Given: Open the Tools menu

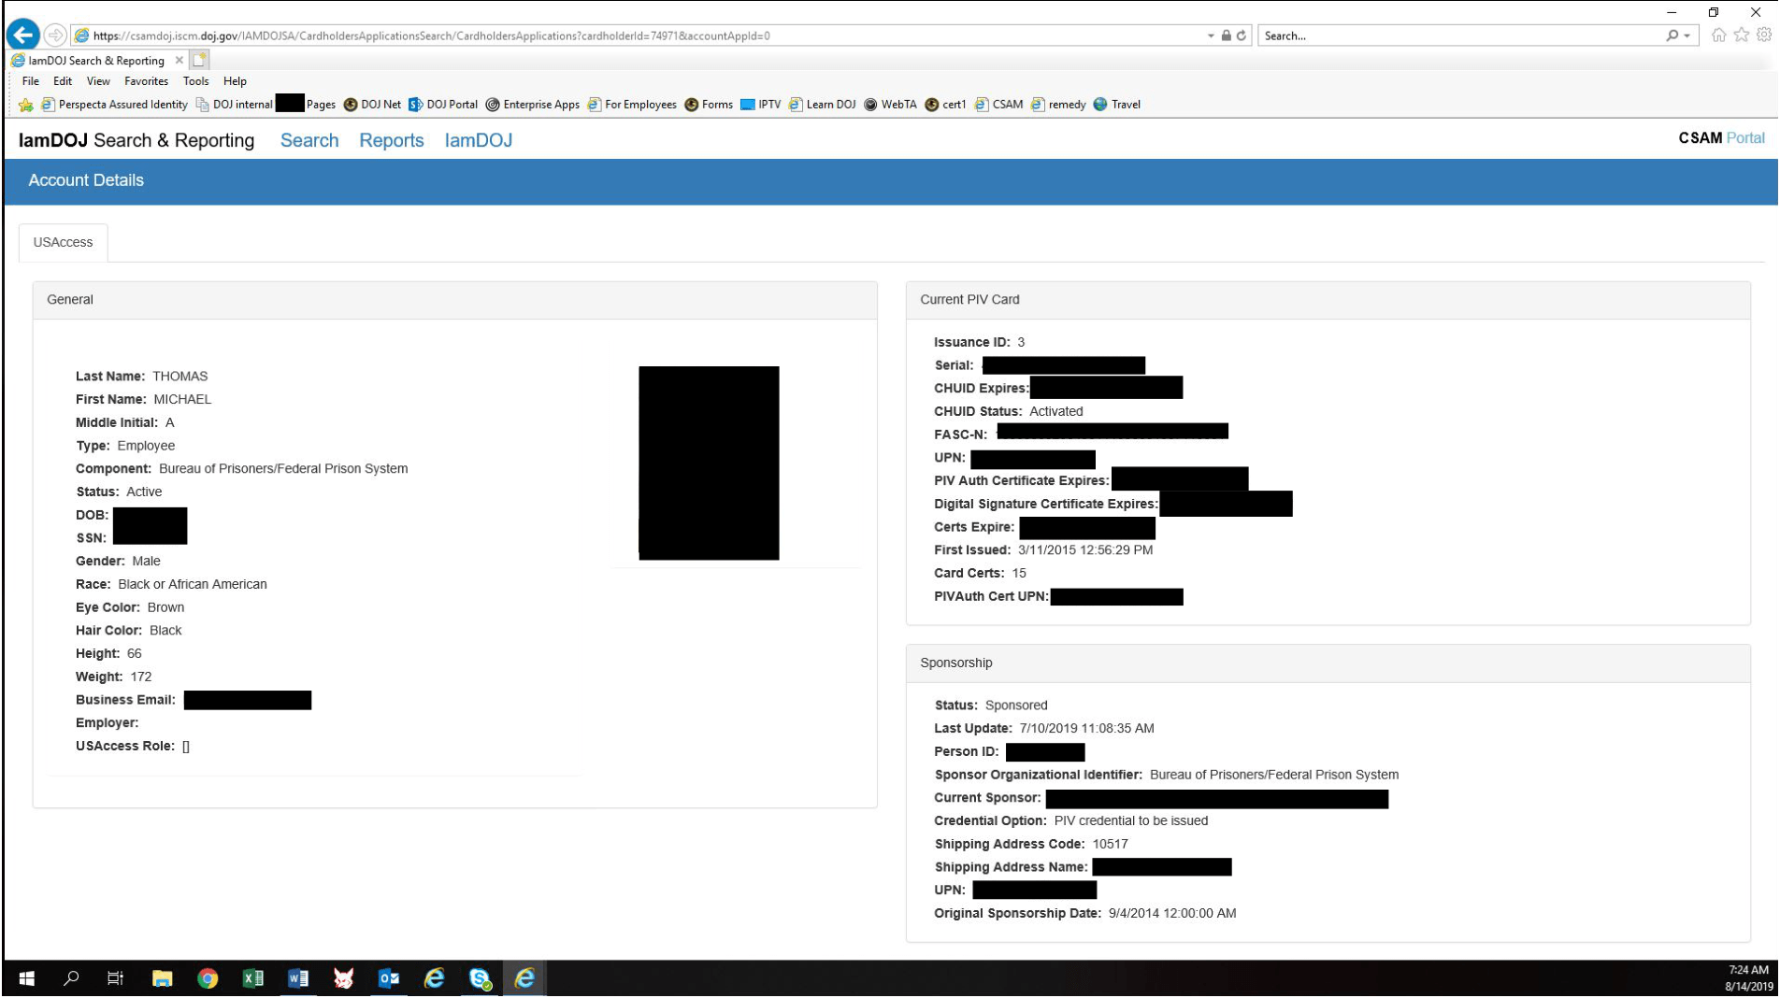Looking at the screenshot, I should [195, 81].
